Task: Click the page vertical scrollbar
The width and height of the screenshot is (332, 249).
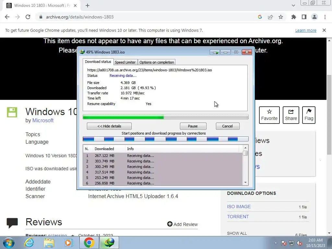Action: coord(329,114)
